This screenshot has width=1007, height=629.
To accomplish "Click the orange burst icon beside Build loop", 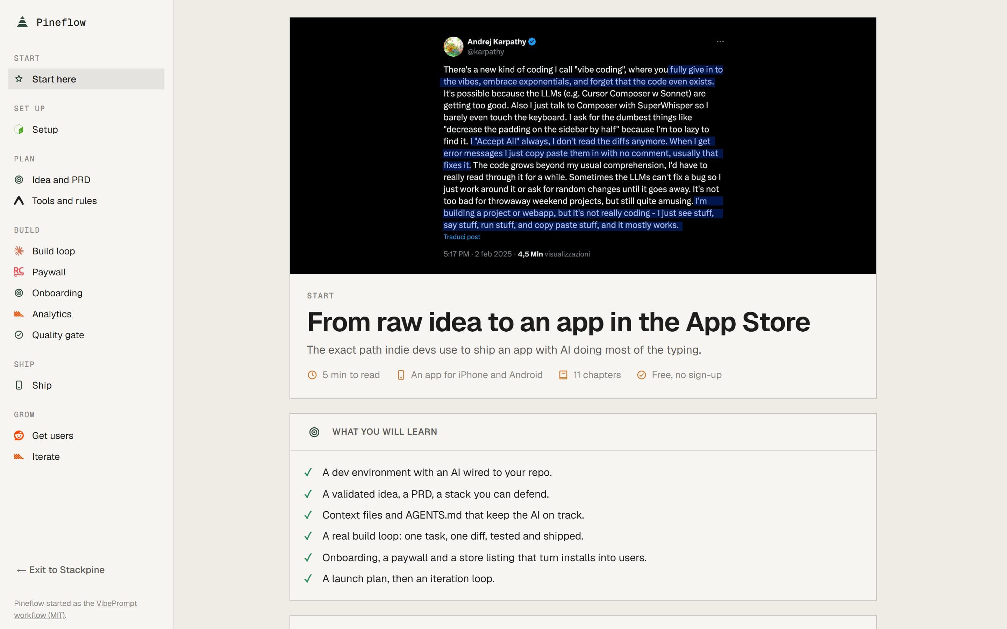I will [x=19, y=251].
